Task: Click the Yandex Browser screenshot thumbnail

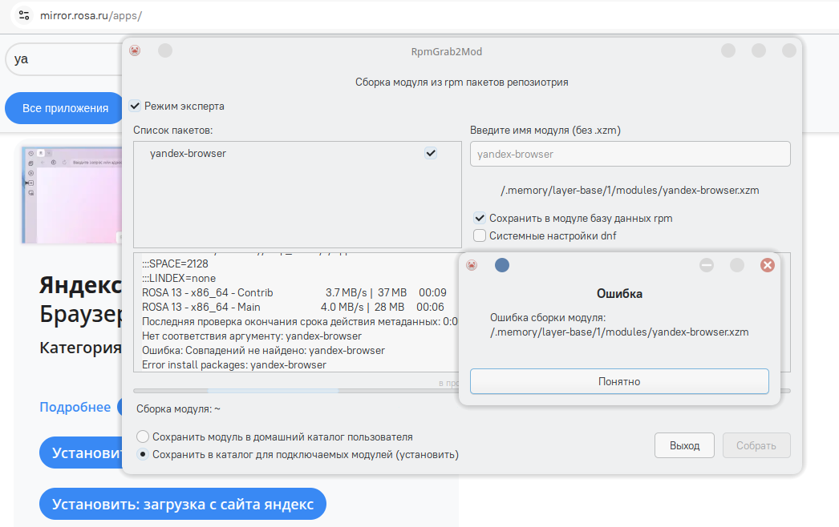Action: (x=71, y=195)
